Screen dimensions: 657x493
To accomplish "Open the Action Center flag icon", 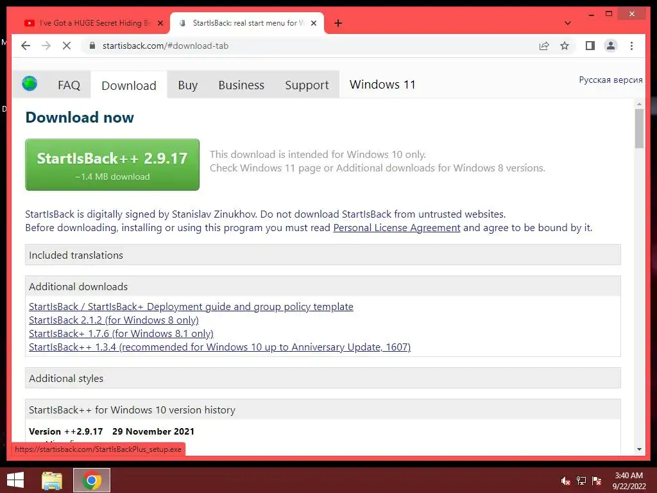I will click(597, 481).
